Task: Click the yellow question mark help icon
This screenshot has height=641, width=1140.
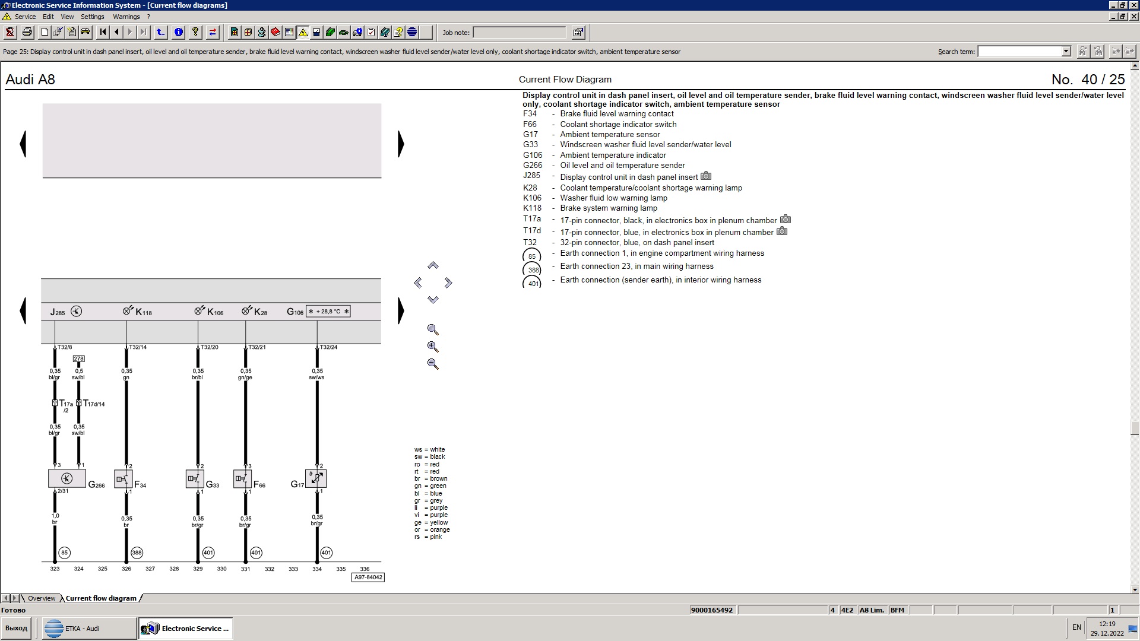Action: click(195, 33)
